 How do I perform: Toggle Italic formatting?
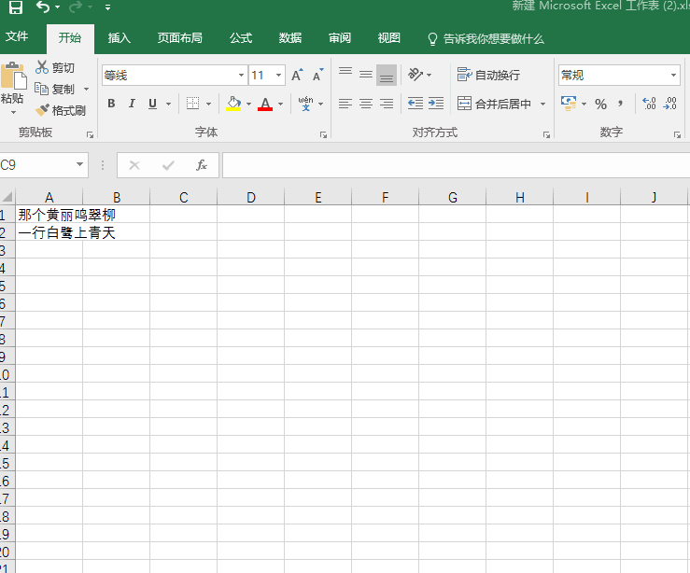point(132,104)
